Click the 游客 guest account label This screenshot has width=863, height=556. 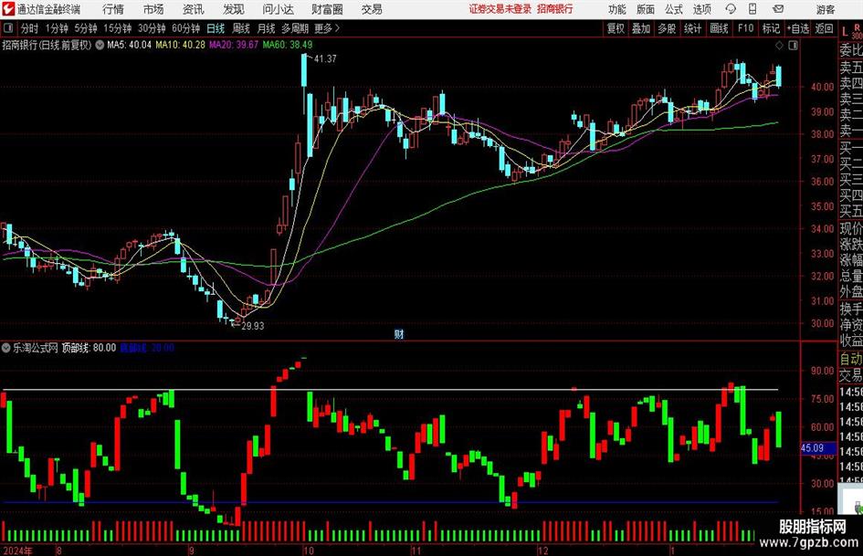pos(826,9)
